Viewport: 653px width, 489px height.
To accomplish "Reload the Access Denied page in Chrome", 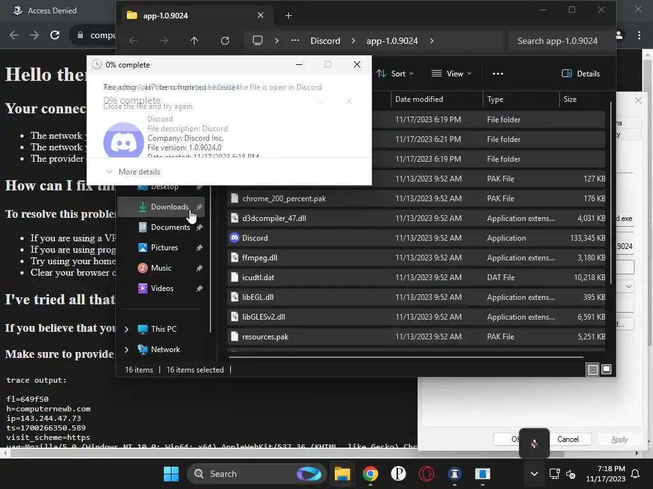I will pos(55,35).
